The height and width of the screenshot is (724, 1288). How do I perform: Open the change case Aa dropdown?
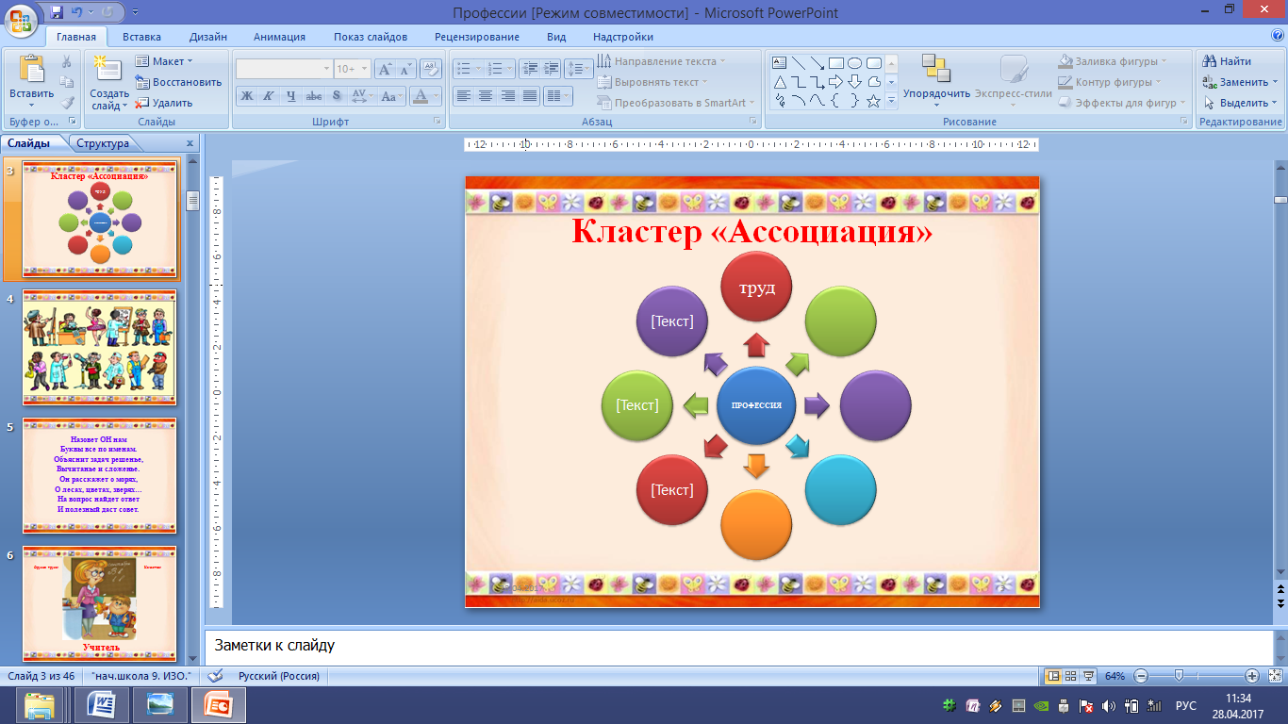point(391,95)
